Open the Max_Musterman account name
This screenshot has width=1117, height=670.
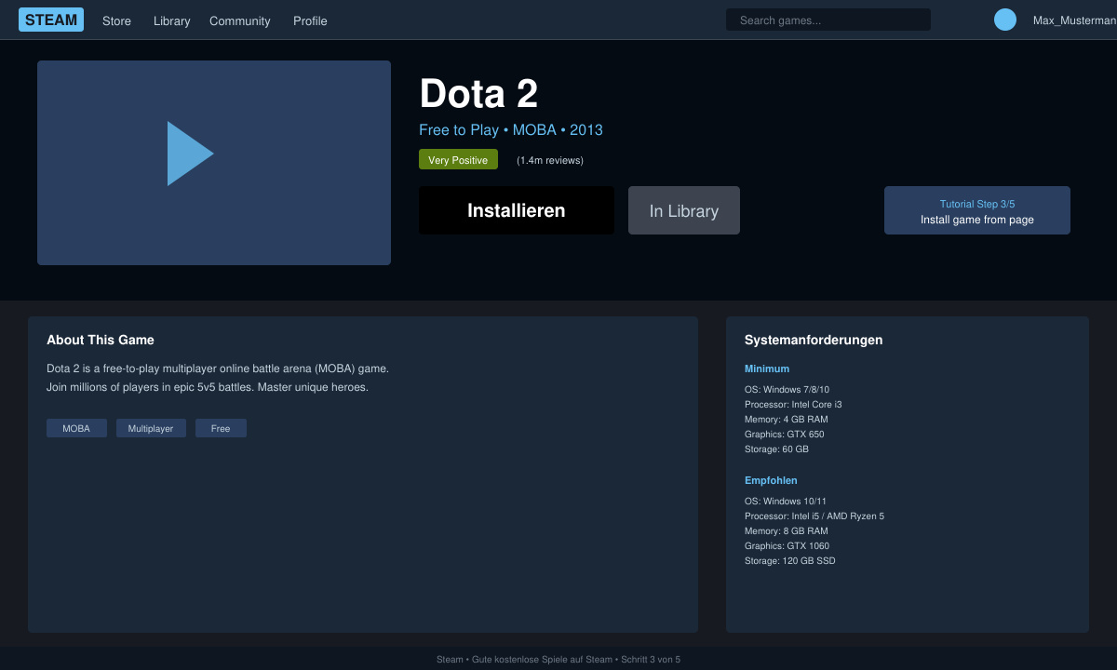pos(1074,20)
